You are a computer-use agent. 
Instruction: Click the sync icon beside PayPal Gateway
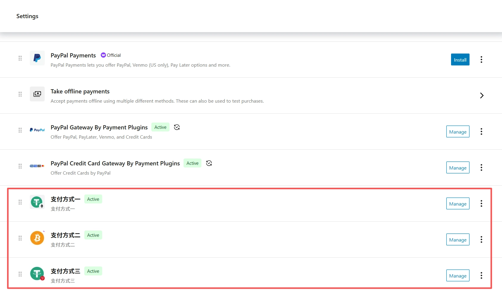point(177,127)
